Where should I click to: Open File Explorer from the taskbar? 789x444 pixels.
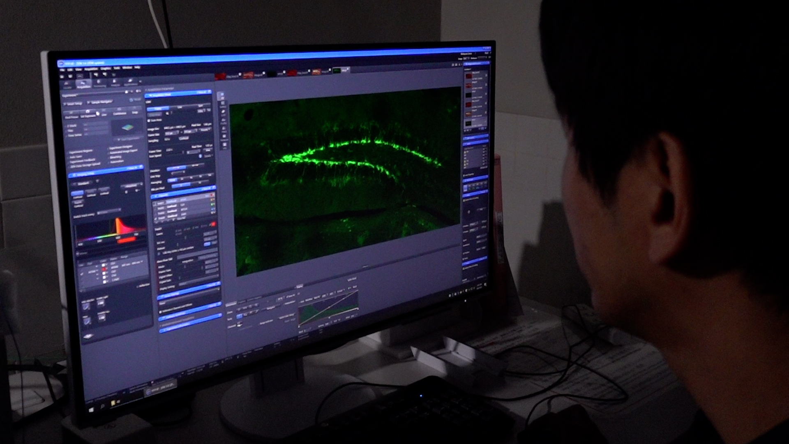click(x=113, y=402)
